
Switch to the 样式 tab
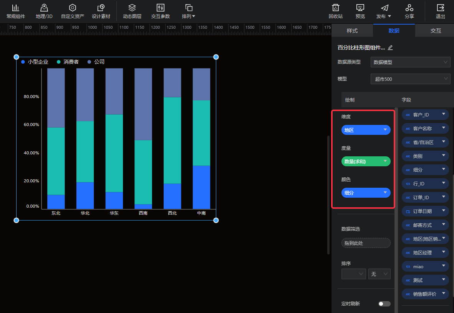tap(352, 31)
